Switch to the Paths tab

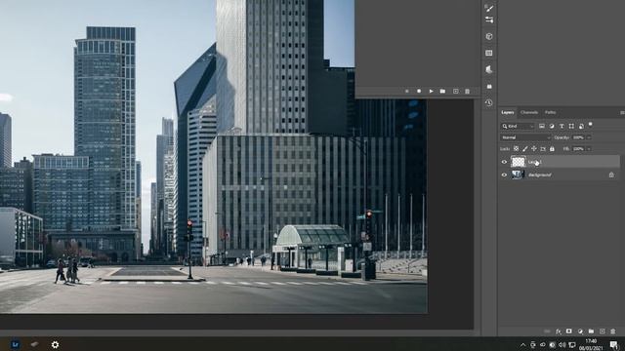tap(551, 113)
